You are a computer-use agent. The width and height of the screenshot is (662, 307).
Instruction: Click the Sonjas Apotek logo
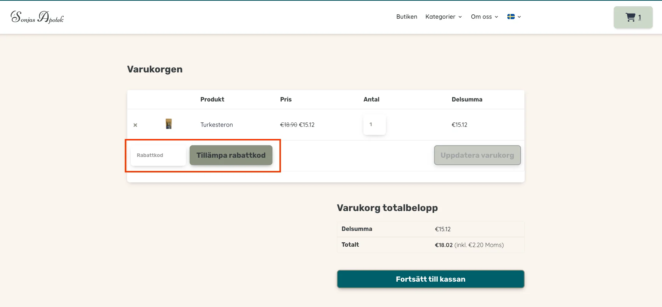[x=37, y=17]
